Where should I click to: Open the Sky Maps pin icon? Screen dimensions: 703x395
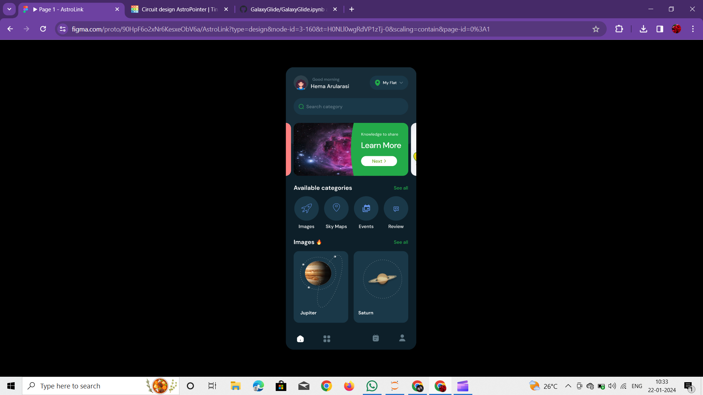pos(336,208)
